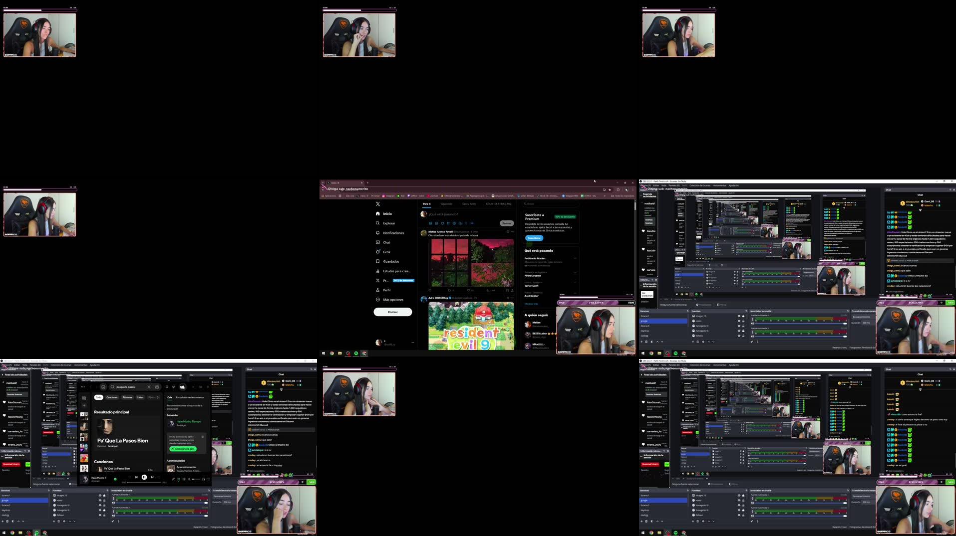The image size is (956, 536).
Task: Click the Postear button on X
Action: [393, 312]
